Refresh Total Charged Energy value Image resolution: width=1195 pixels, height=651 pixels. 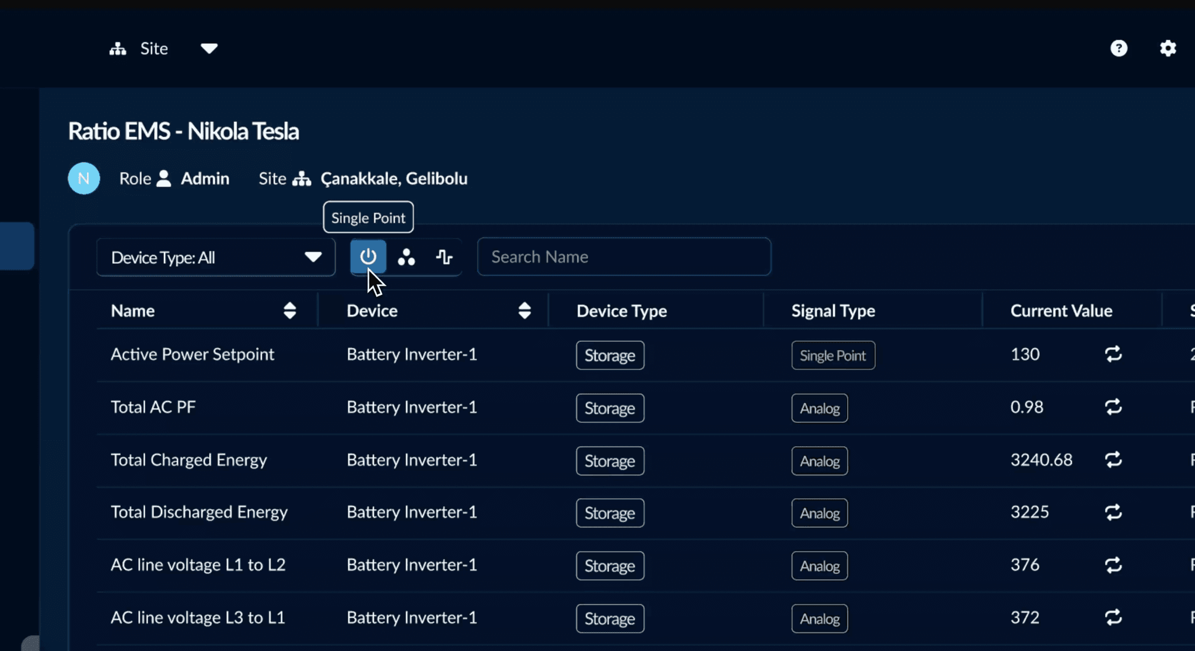point(1113,460)
